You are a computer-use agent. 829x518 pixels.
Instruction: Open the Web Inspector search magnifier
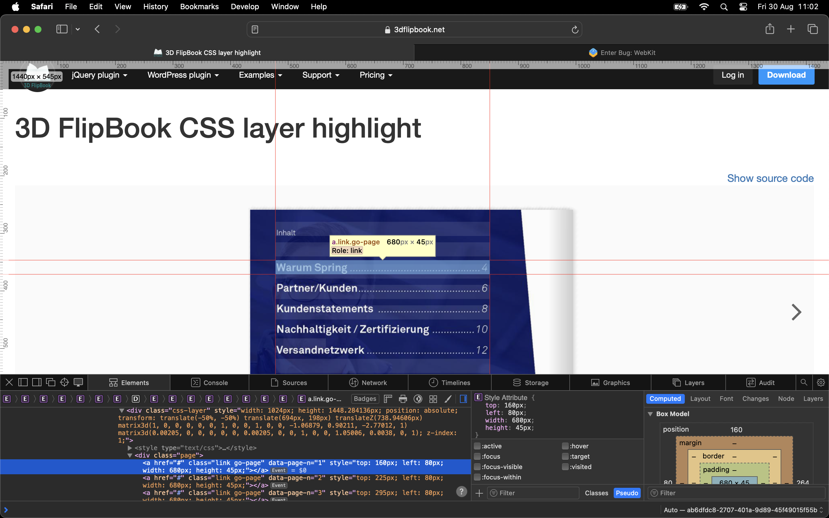804,382
